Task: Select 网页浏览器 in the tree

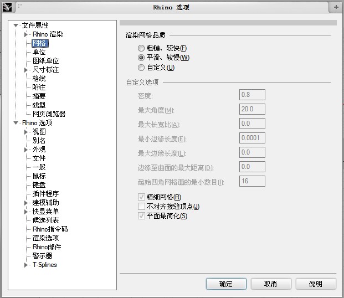Action: tap(49, 114)
